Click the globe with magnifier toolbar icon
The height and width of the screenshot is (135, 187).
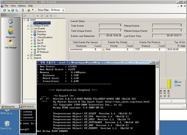[13, 10]
